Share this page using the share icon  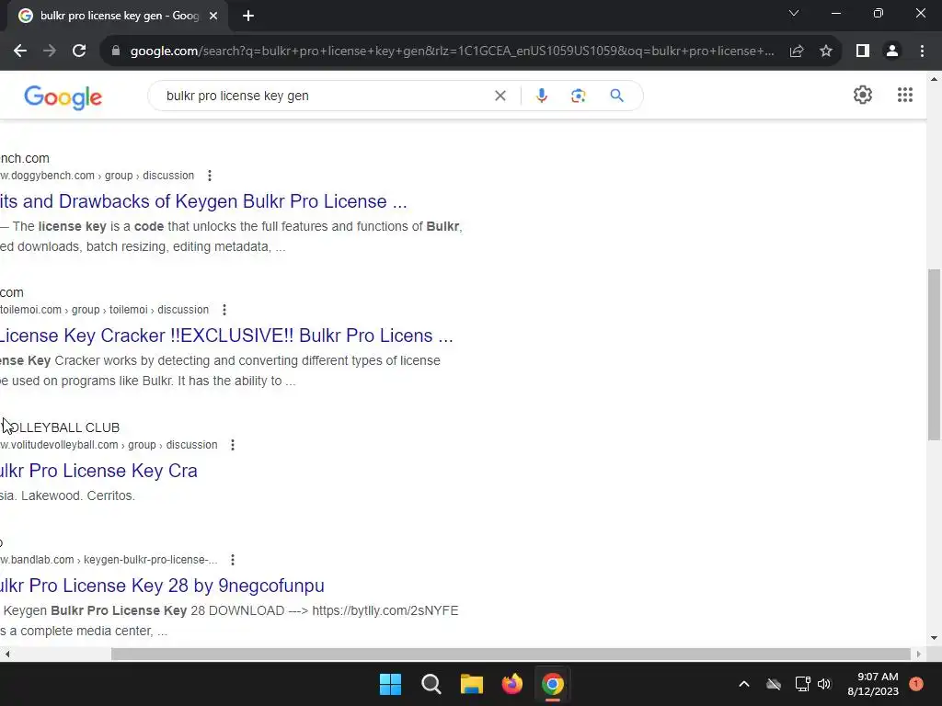click(797, 51)
